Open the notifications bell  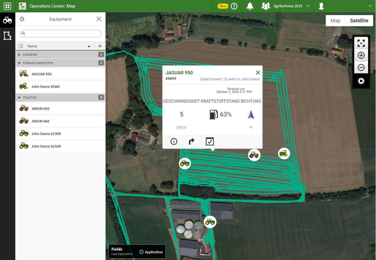(x=249, y=6)
